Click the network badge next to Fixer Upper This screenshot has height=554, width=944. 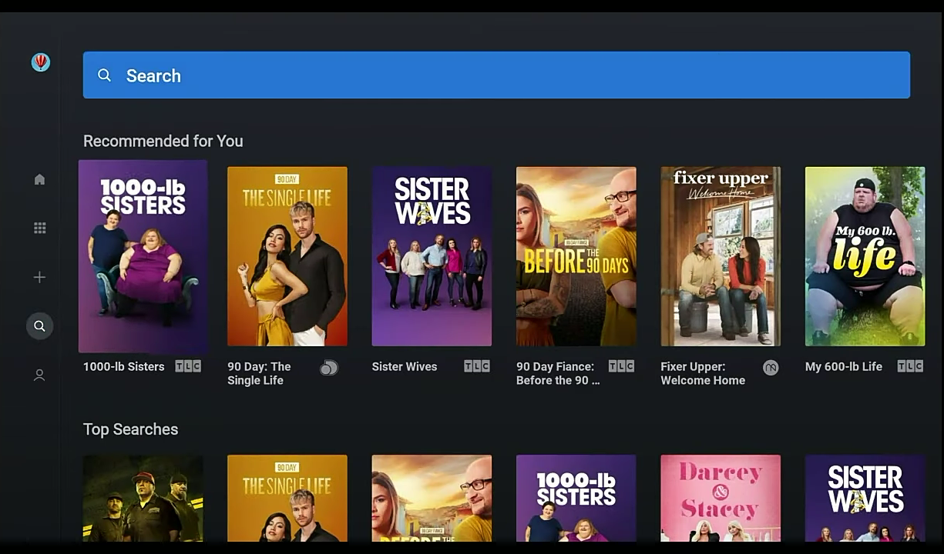770,368
